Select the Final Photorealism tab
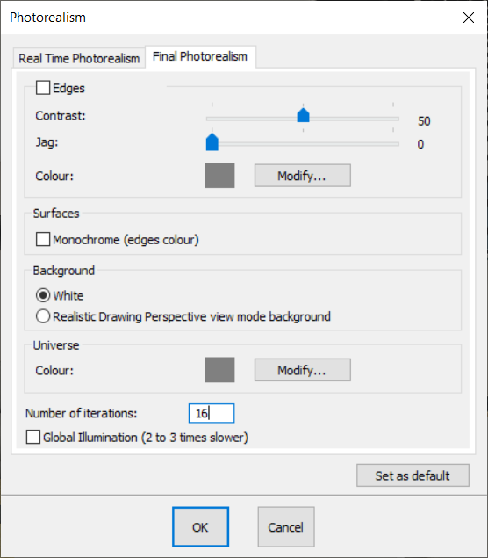This screenshot has width=488, height=558. [x=200, y=56]
